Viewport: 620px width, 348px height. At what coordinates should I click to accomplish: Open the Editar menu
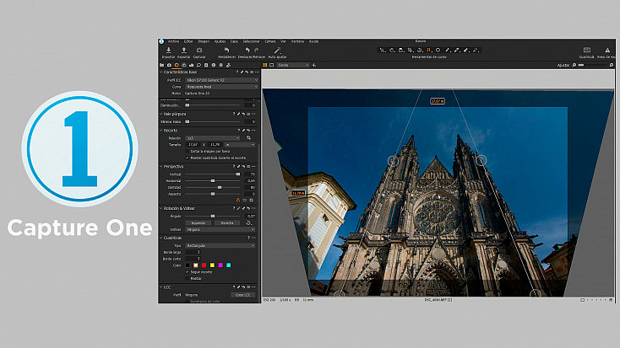coord(188,41)
